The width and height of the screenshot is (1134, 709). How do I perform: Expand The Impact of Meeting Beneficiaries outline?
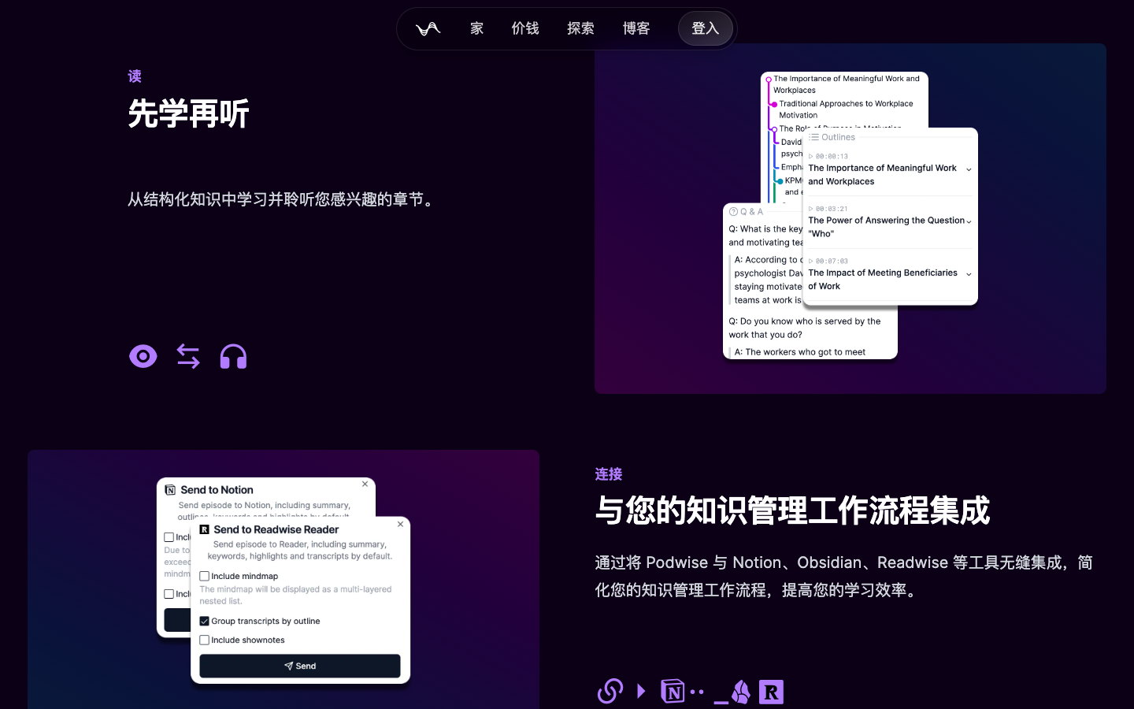click(x=969, y=274)
